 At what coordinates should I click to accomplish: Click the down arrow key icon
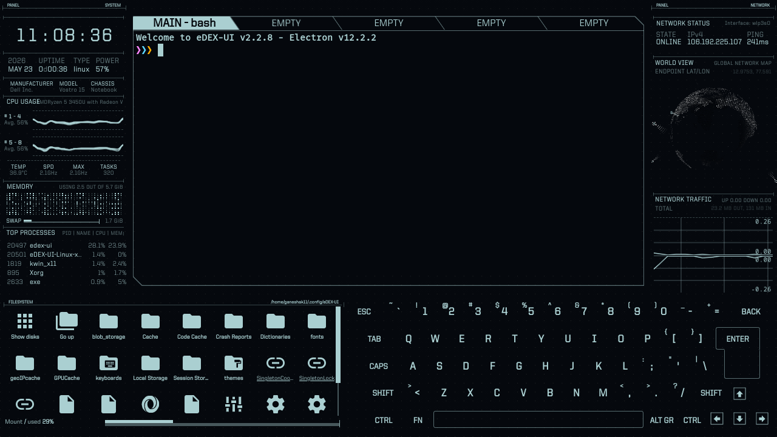coord(739,419)
